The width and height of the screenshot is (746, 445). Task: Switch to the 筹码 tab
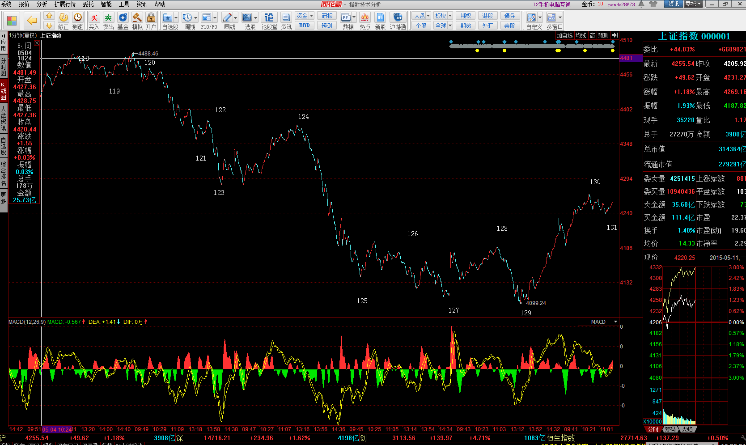coord(670,429)
